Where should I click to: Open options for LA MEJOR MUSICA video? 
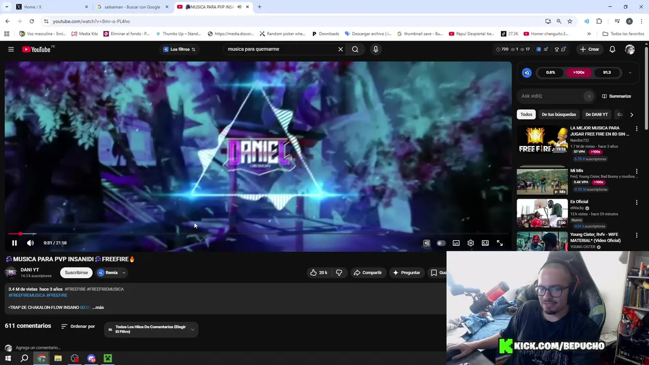636,129
